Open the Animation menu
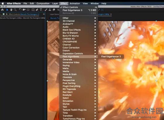Image resolution: width=164 pixels, height=120 pixels. [75, 4]
